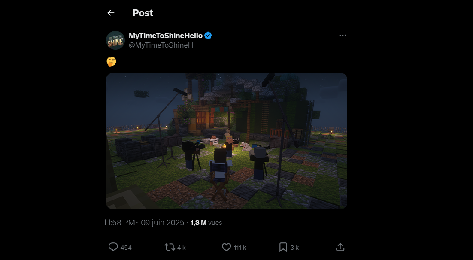Bookmark this post with the bookmark icon
This screenshot has height=260, width=473.
pyautogui.click(x=283, y=247)
